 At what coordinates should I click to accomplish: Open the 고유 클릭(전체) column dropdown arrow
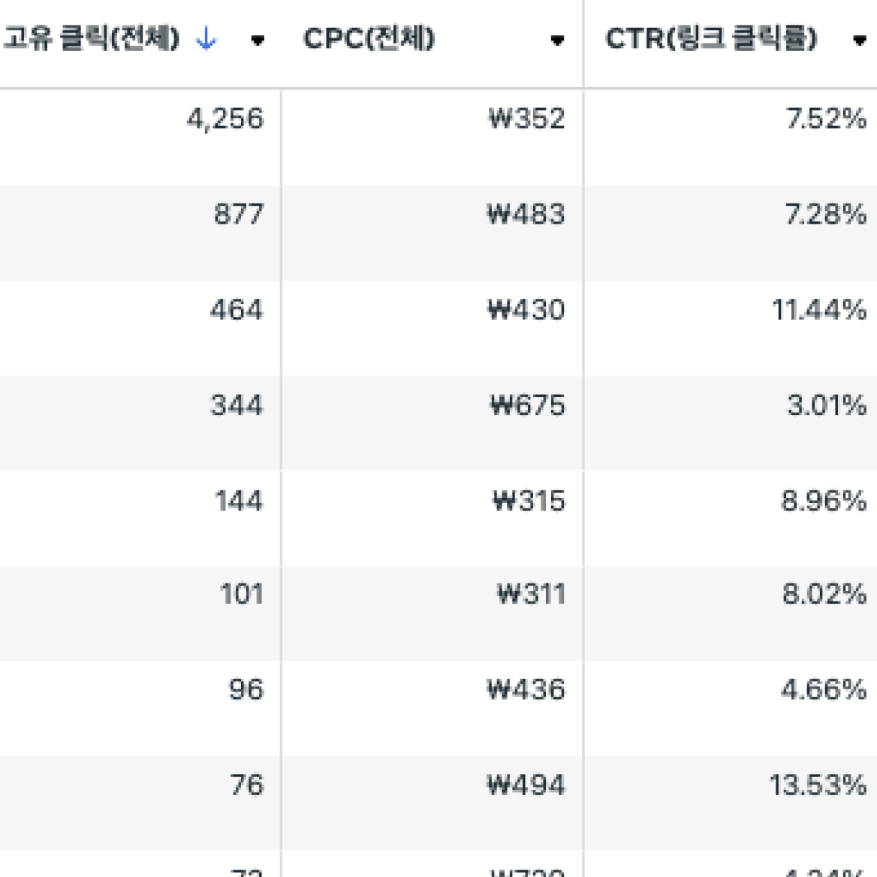point(258,41)
